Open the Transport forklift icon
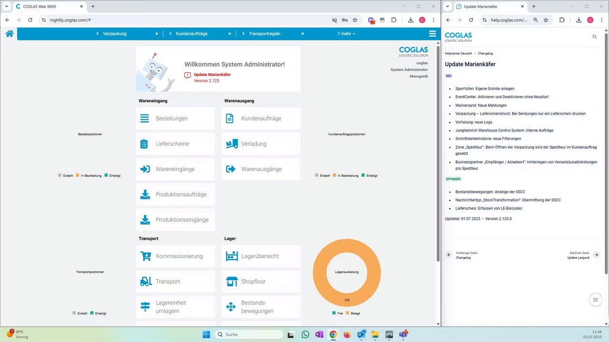Screen dimensions: 609x342 [x=146, y=282]
